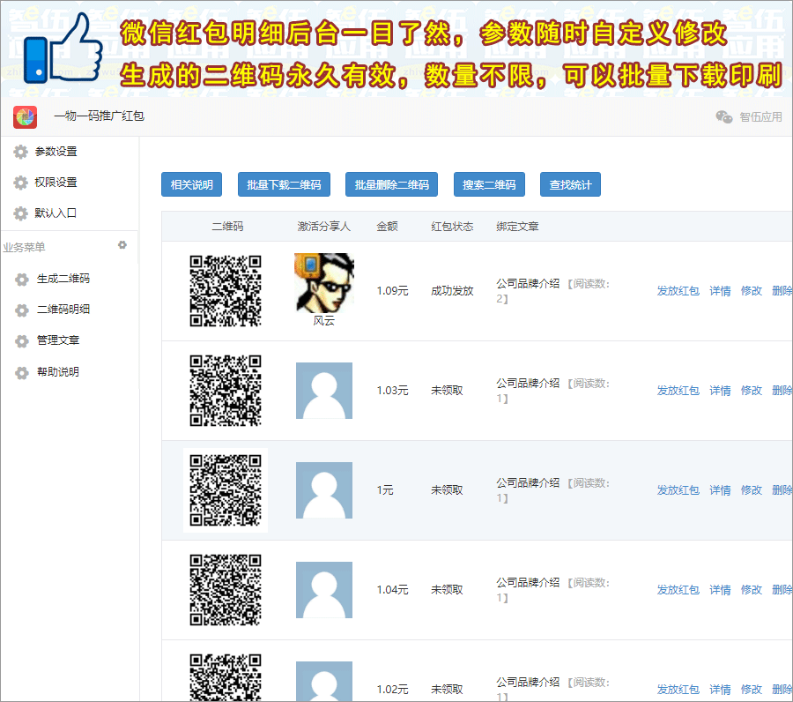Click 修改 in the 1.02元 row
This screenshot has width=793, height=702.
(x=752, y=690)
